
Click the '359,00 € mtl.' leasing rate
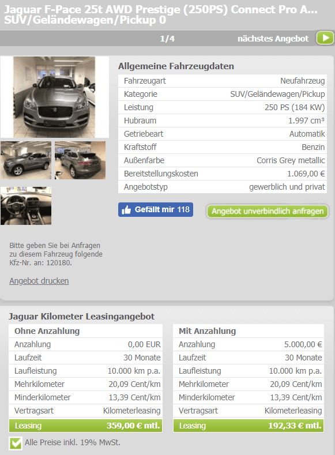[133, 426]
